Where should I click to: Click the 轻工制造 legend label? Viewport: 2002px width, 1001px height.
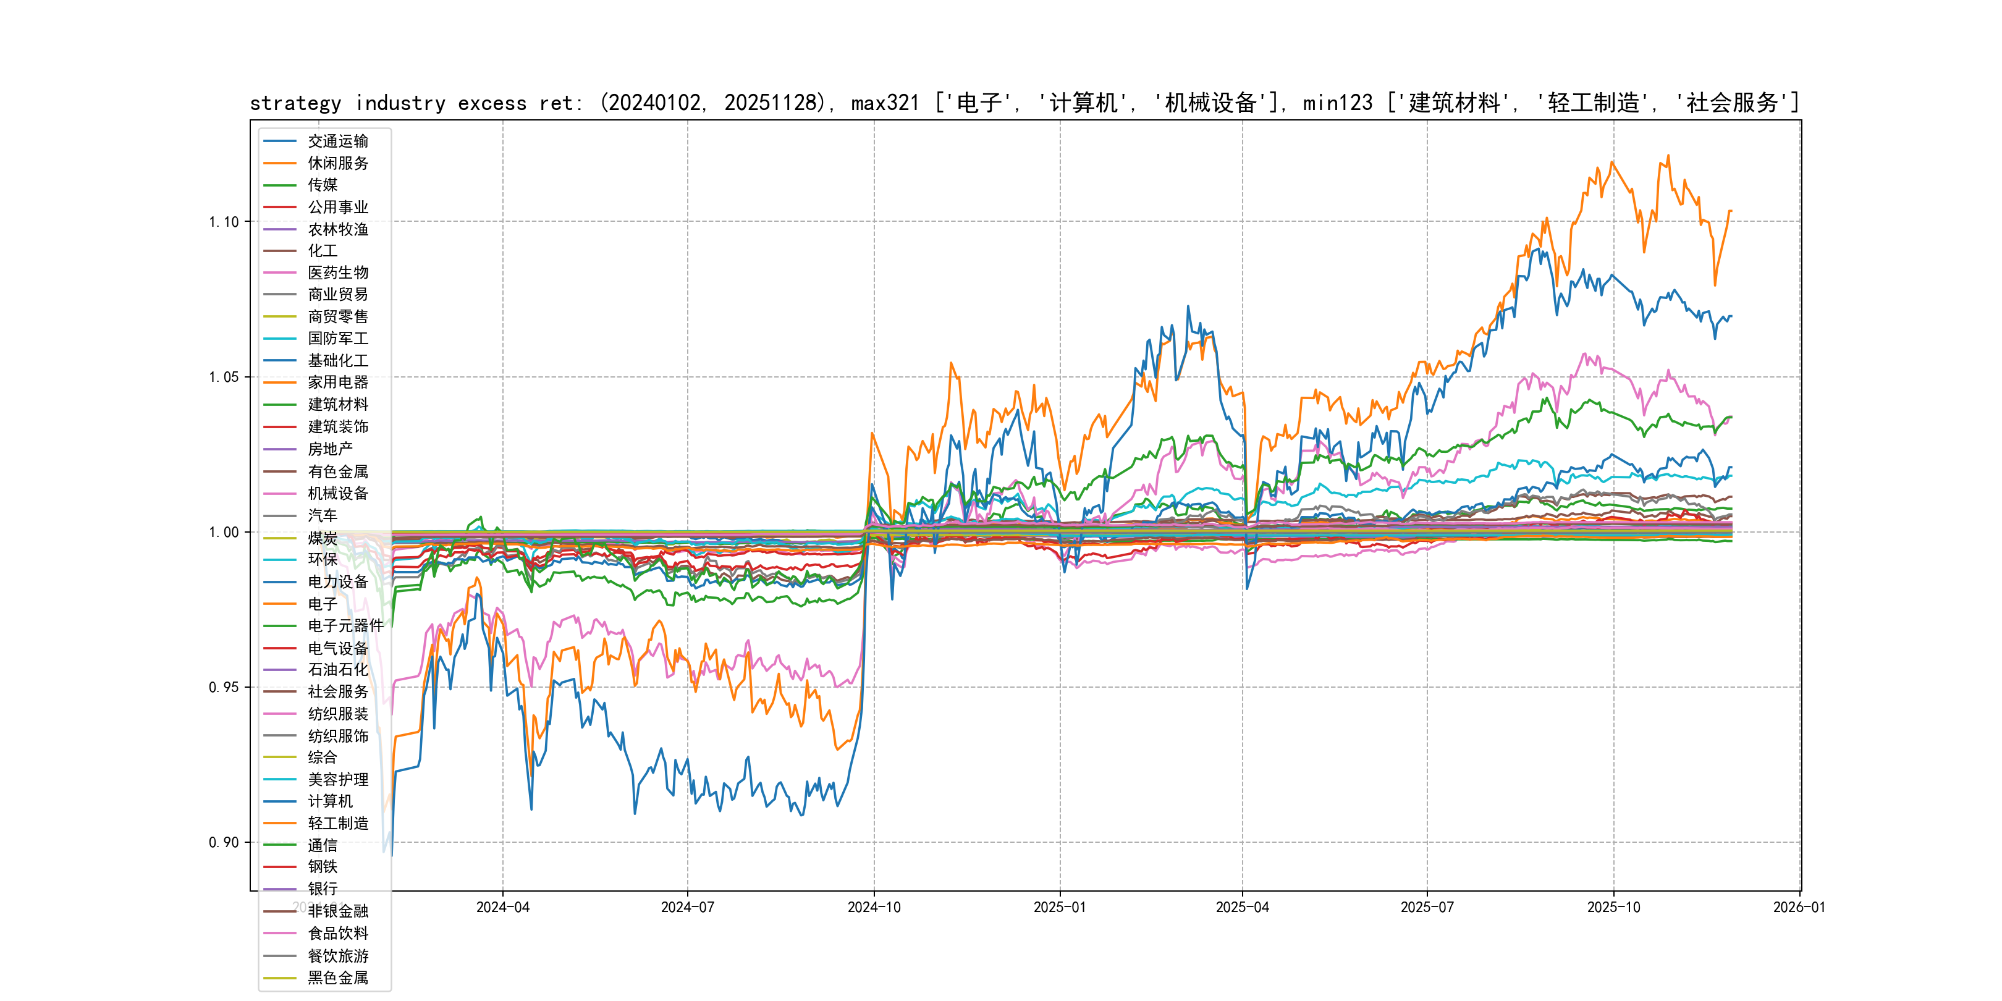337,823
